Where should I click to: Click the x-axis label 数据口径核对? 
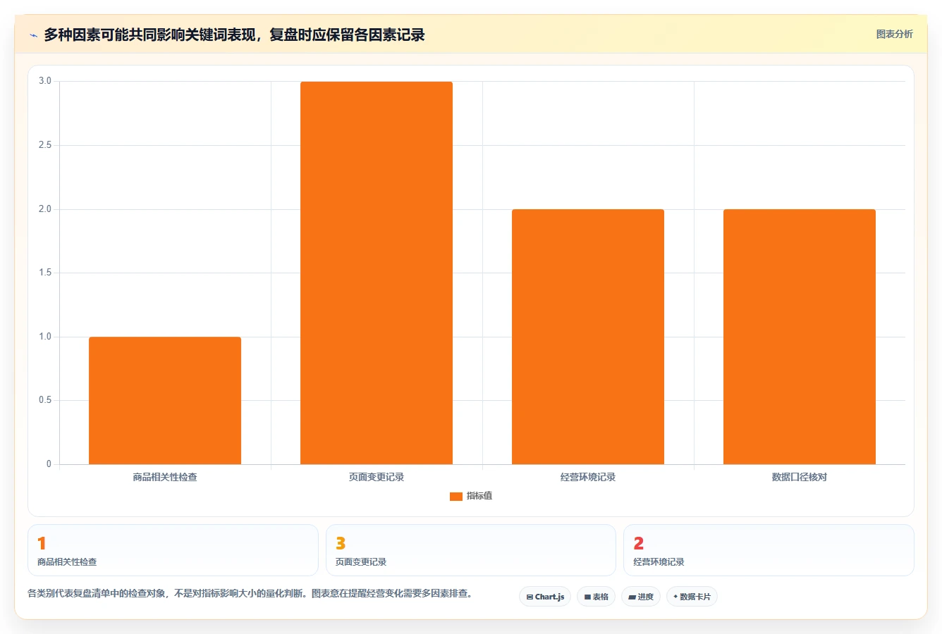point(800,477)
